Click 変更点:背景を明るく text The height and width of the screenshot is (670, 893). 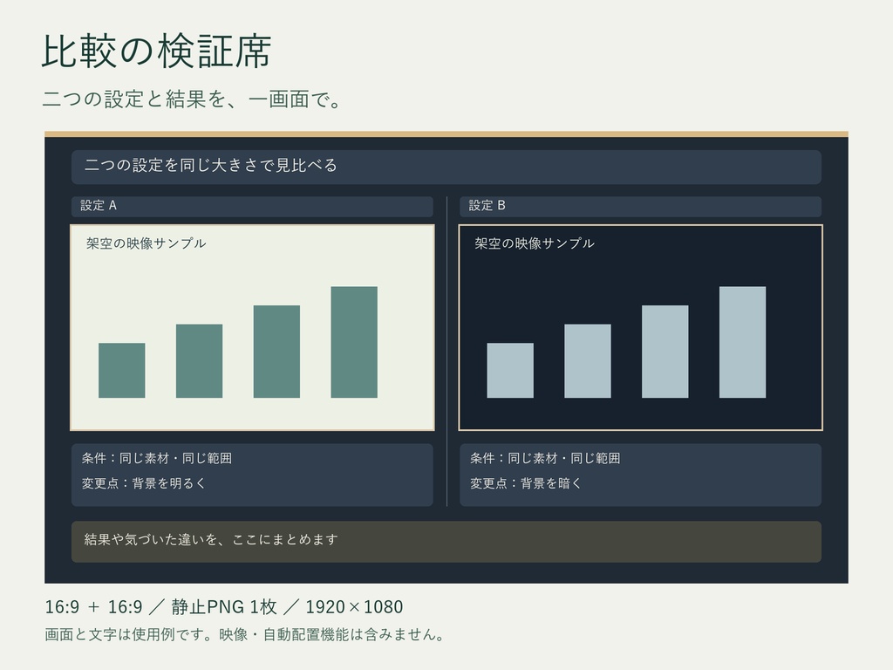click(x=144, y=483)
